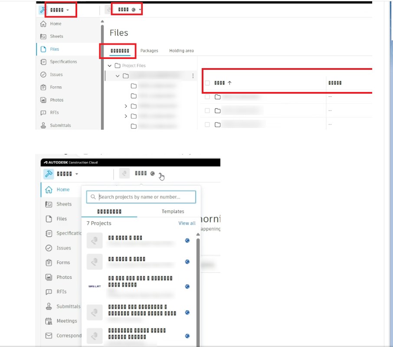Switch to the Templates tab in project picker
Screen dimensions: 393x347
pos(173,211)
